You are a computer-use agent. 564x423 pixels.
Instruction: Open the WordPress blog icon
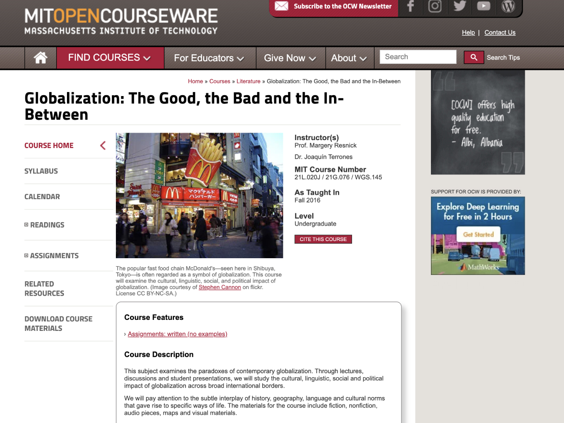click(508, 6)
